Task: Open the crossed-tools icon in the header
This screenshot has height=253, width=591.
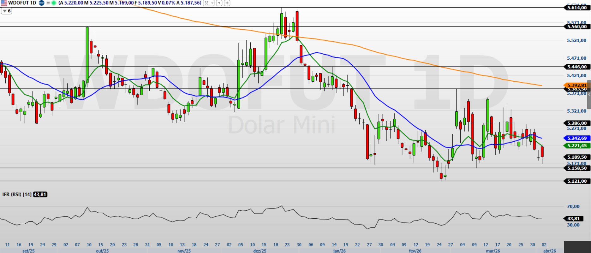Action: click(x=206, y=3)
